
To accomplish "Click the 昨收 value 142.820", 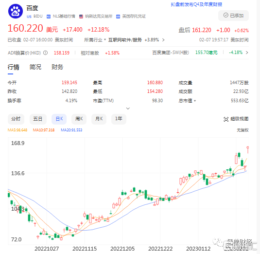I will coord(69,91).
